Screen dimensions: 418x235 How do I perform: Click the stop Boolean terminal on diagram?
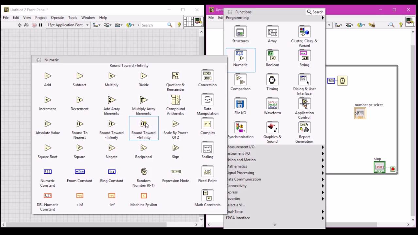point(379,167)
